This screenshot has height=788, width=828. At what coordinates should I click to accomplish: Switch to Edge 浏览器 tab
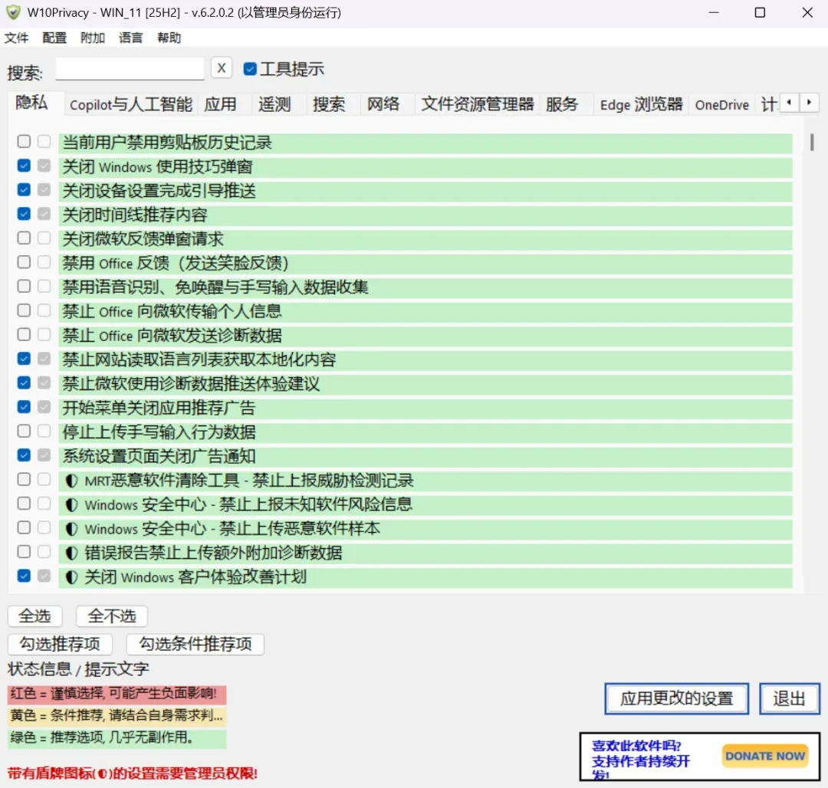coord(642,104)
